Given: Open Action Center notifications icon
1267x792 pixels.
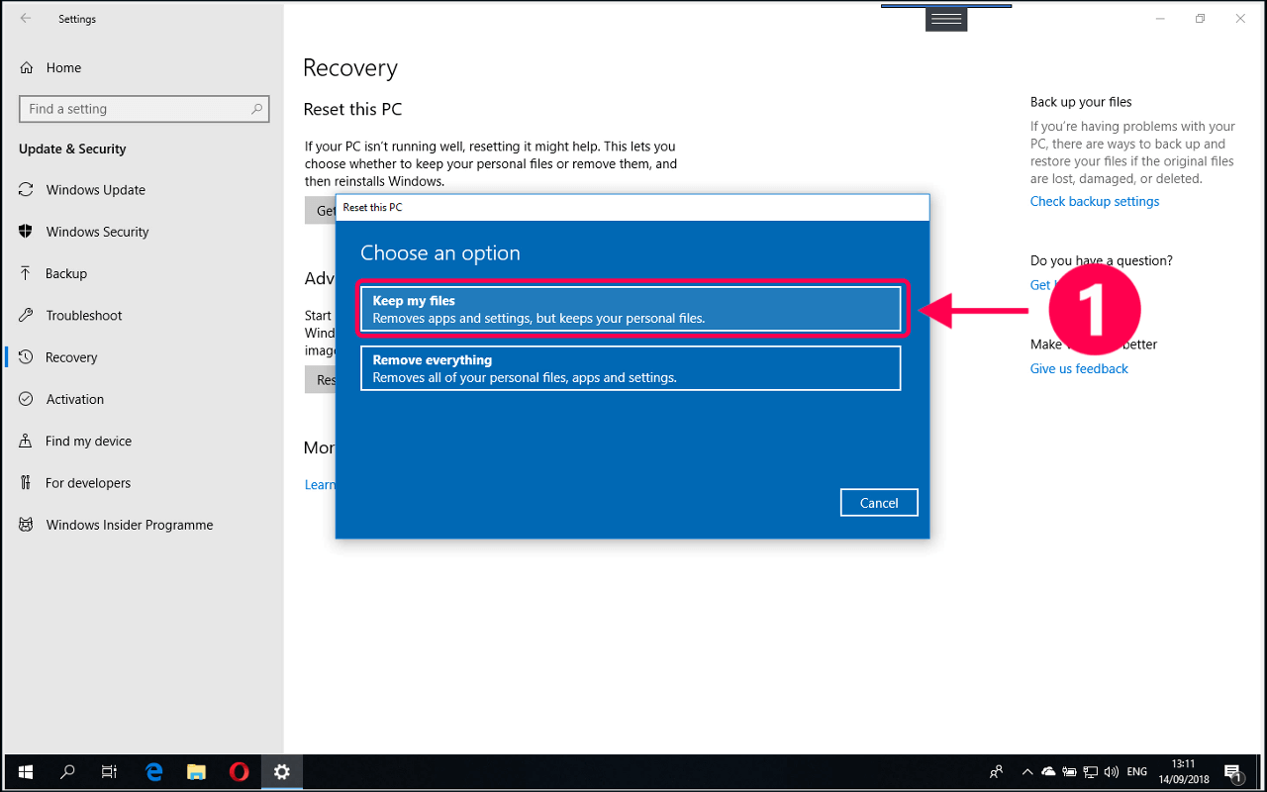Looking at the screenshot, I should pyautogui.click(x=1232, y=772).
